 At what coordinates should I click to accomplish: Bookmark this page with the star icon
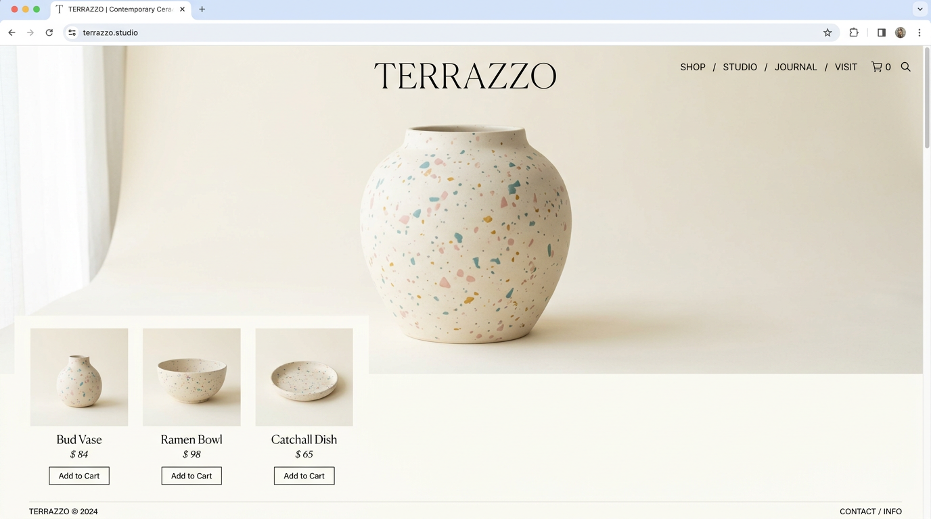pos(827,32)
